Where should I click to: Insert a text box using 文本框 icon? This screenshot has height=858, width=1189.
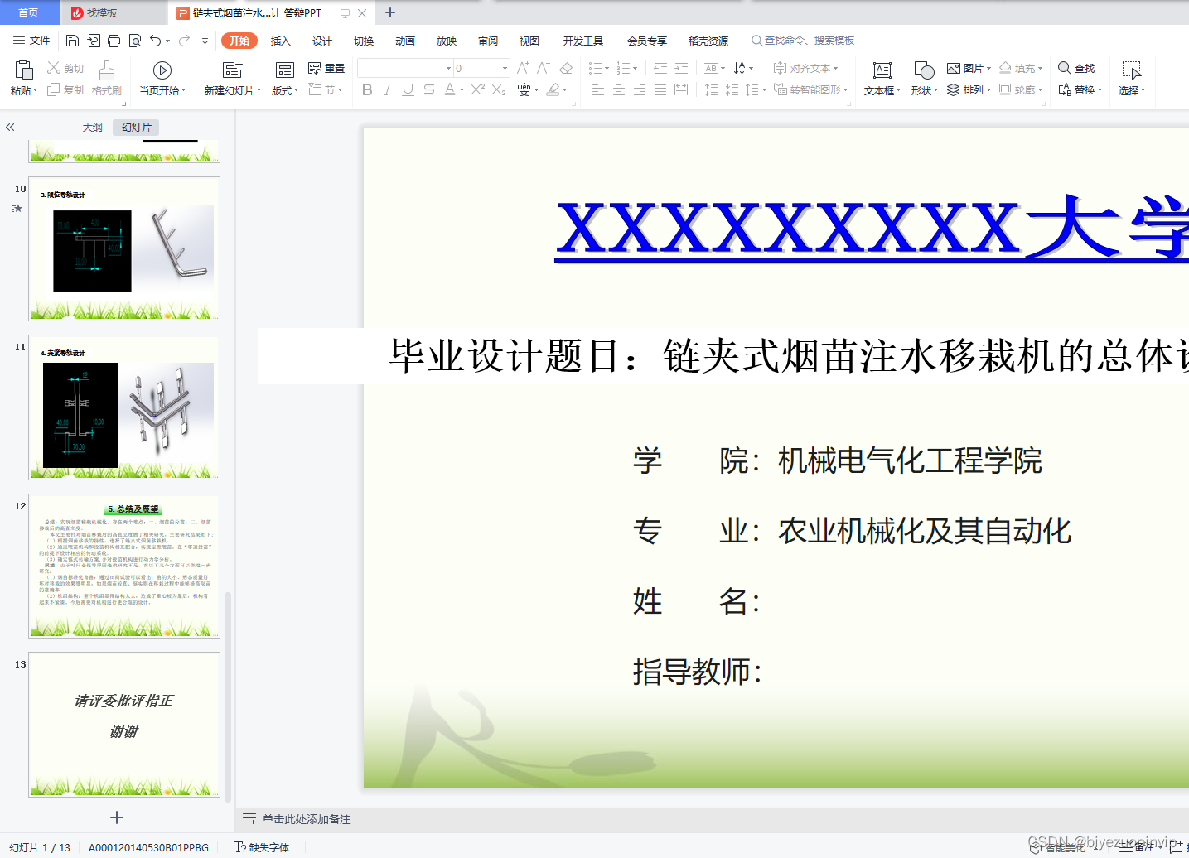click(x=881, y=79)
